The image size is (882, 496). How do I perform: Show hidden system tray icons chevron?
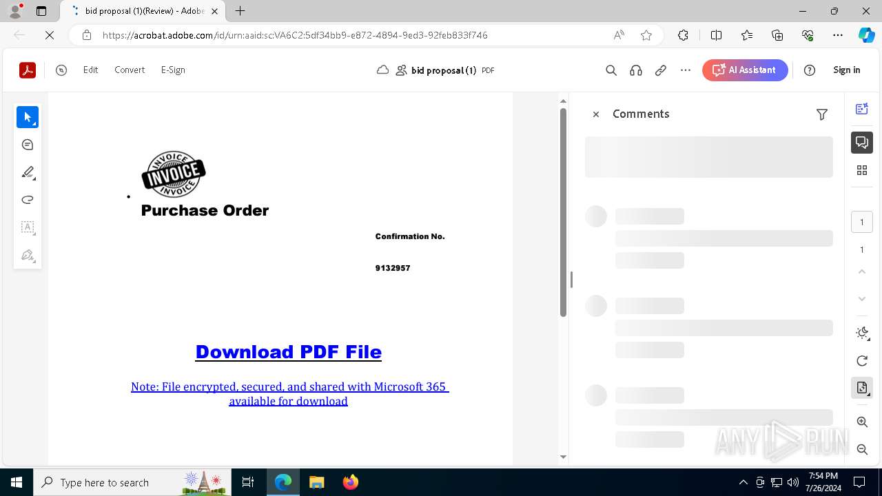click(x=743, y=482)
